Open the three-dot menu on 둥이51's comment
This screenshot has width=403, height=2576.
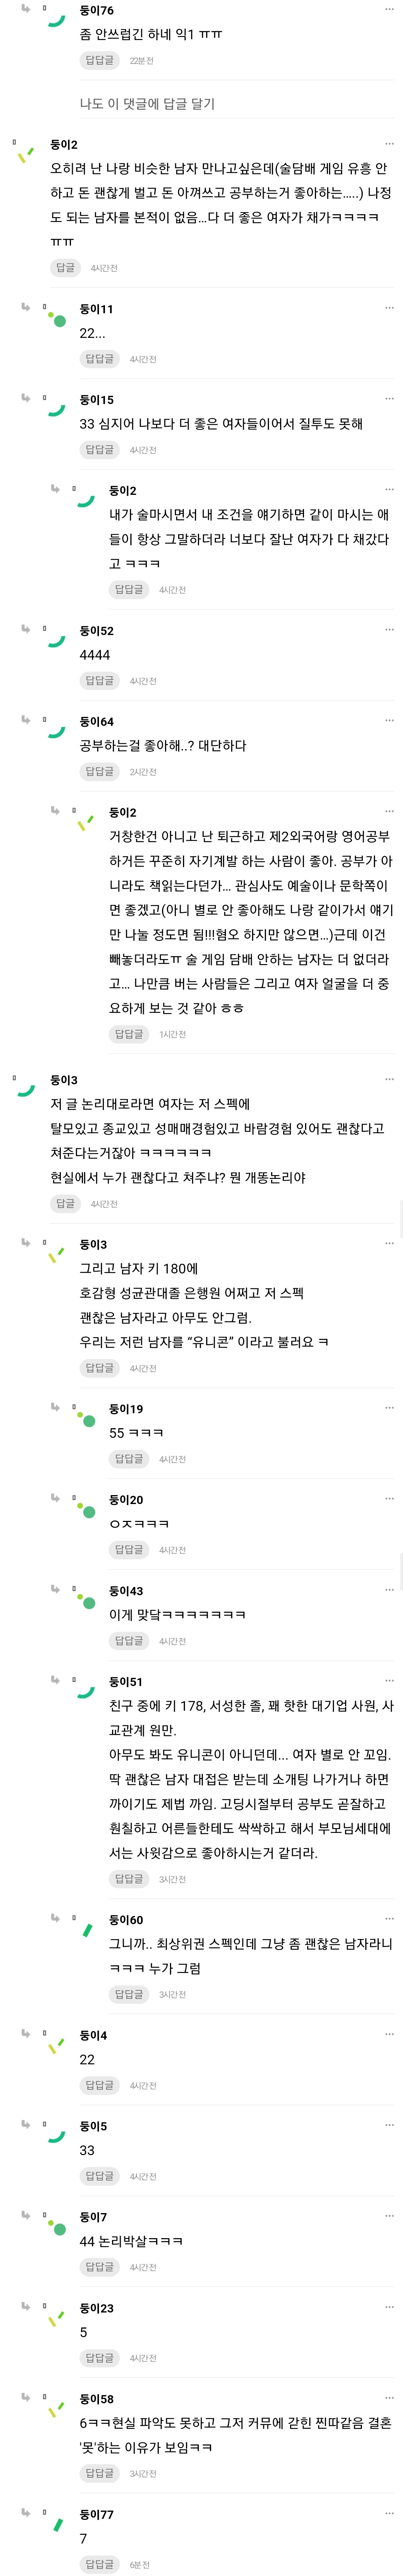pos(389,1681)
